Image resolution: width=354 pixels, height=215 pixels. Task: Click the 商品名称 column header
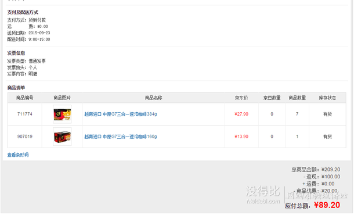tap(154, 98)
